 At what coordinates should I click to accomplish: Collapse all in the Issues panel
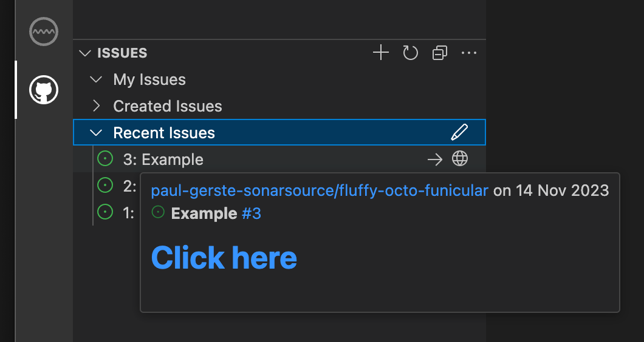[439, 53]
